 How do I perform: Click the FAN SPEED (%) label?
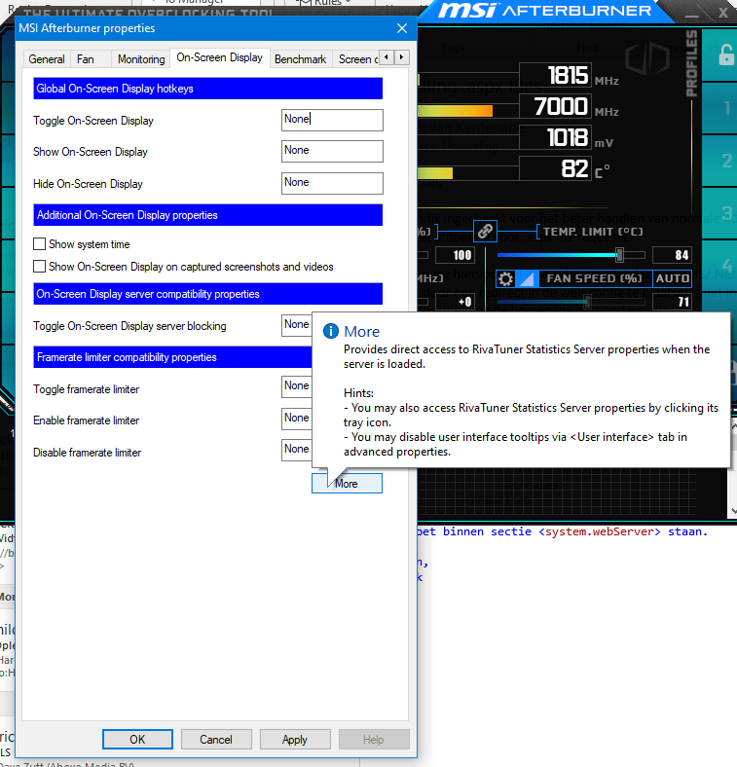click(594, 278)
